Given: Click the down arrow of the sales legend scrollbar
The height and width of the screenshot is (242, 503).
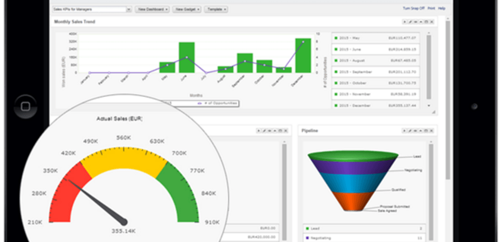Looking at the screenshot, I should tap(429, 105).
